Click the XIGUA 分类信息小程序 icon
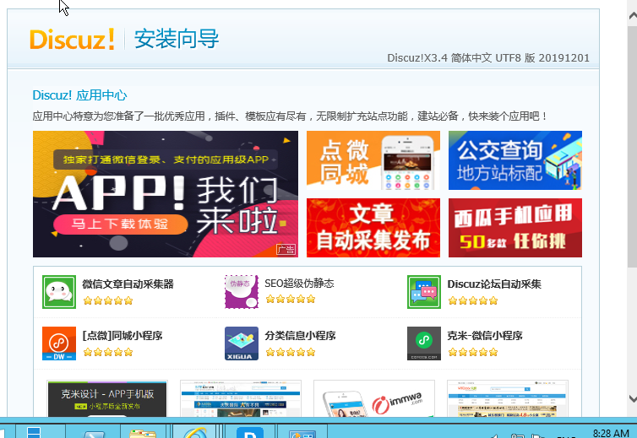The height and width of the screenshot is (438, 637). click(x=242, y=343)
